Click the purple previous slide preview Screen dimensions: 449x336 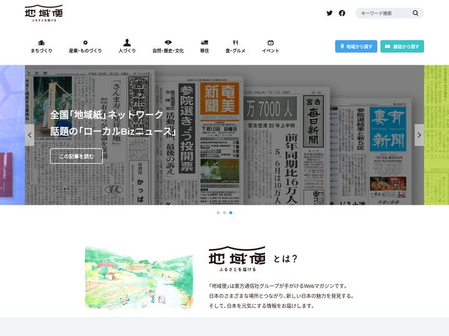click(x=12, y=135)
